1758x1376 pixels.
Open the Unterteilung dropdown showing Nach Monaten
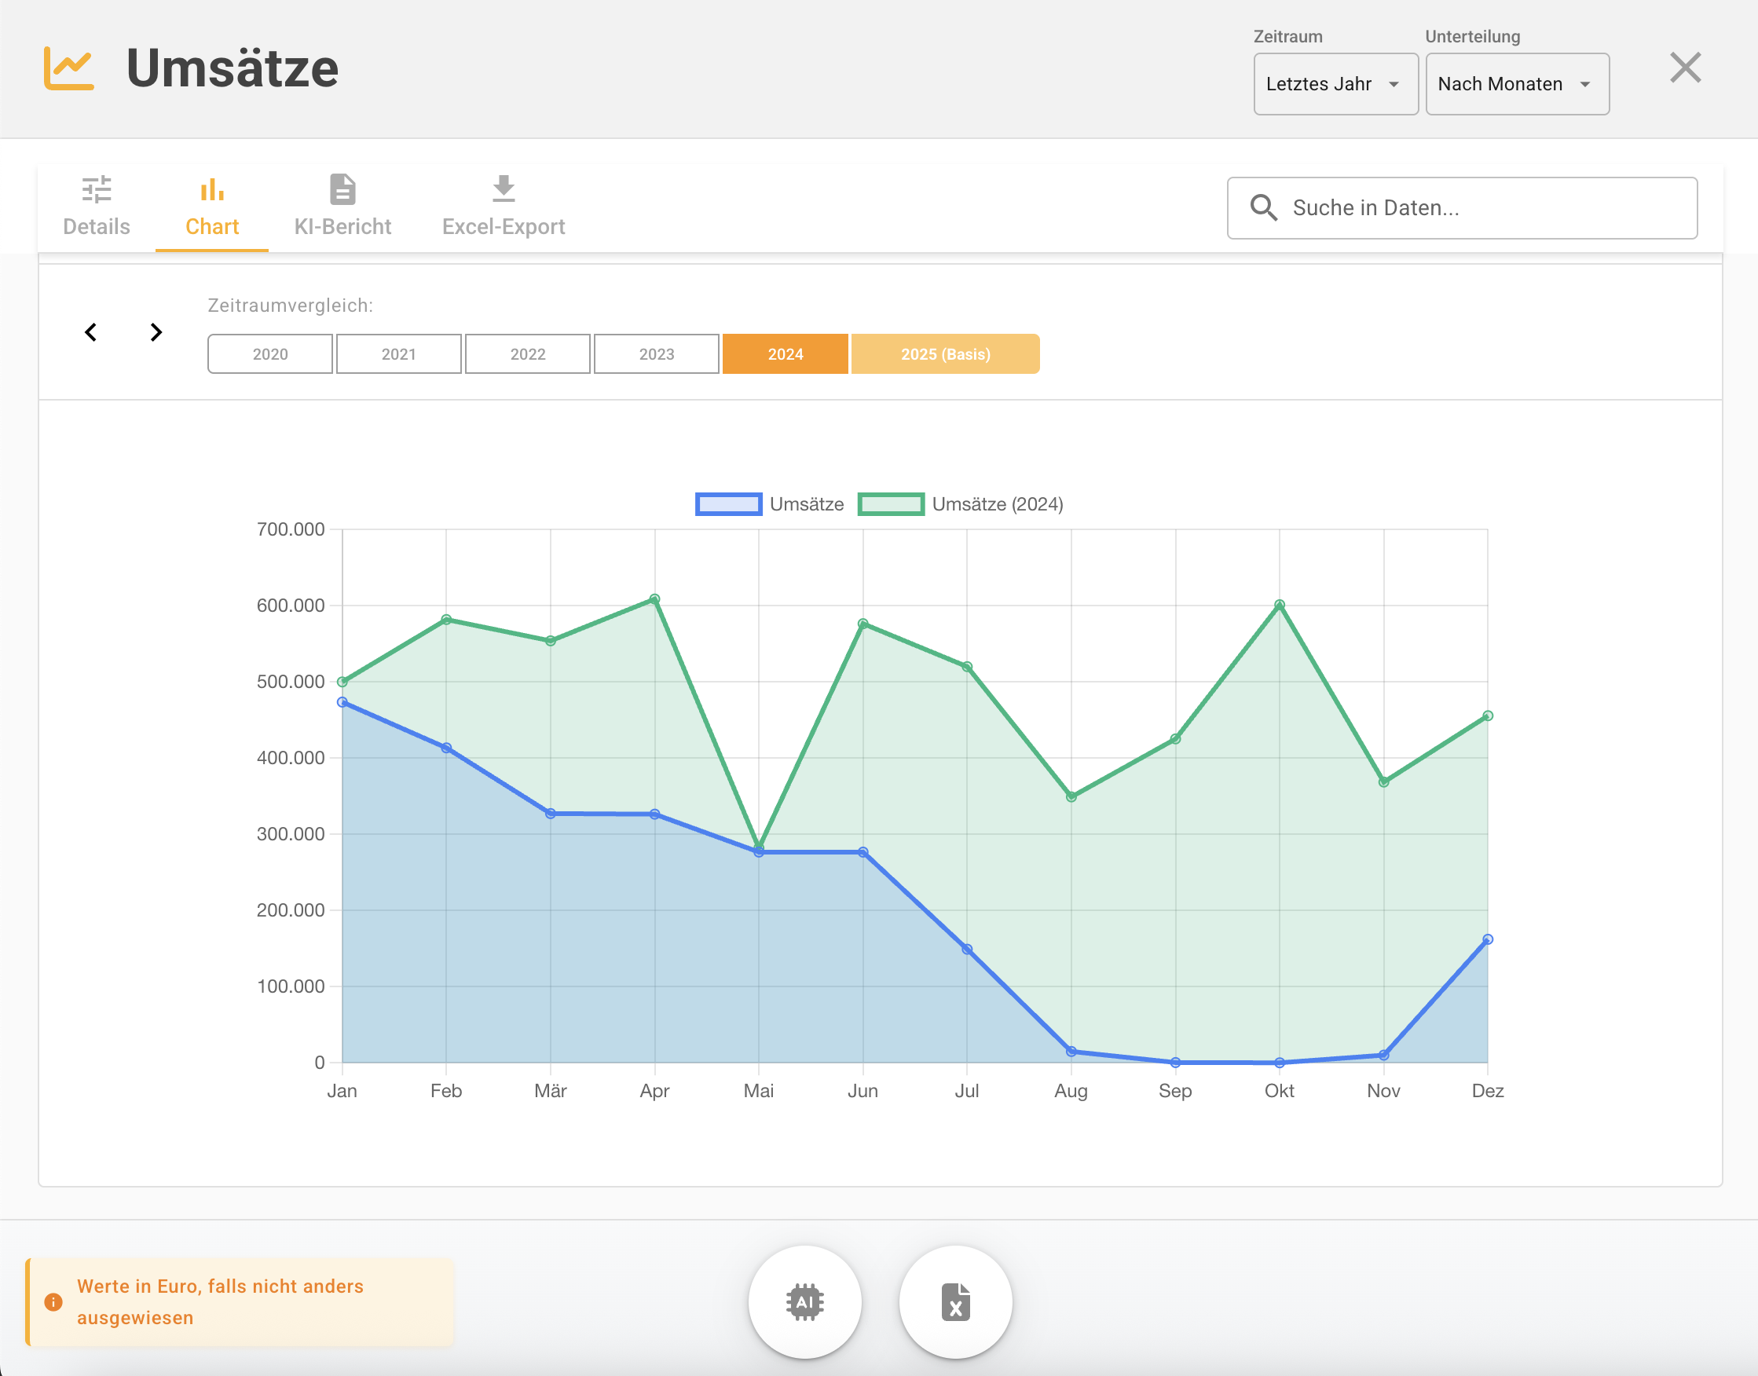[x=1516, y=83]
